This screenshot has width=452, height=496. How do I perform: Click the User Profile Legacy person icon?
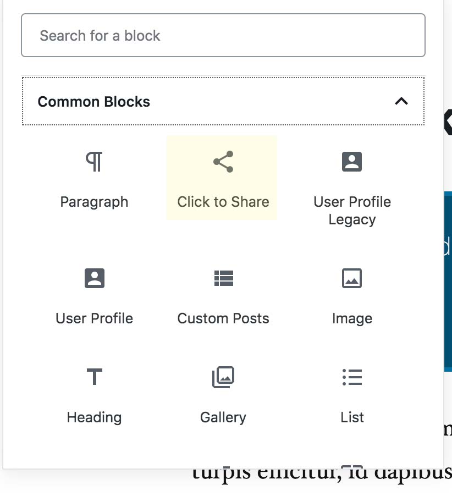point(352,162)
